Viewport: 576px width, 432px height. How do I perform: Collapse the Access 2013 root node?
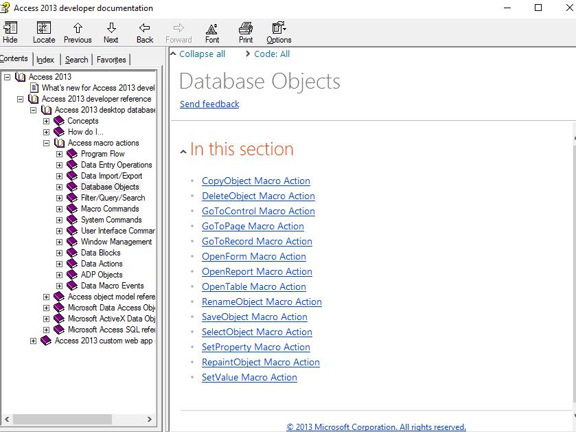(7, 77)
